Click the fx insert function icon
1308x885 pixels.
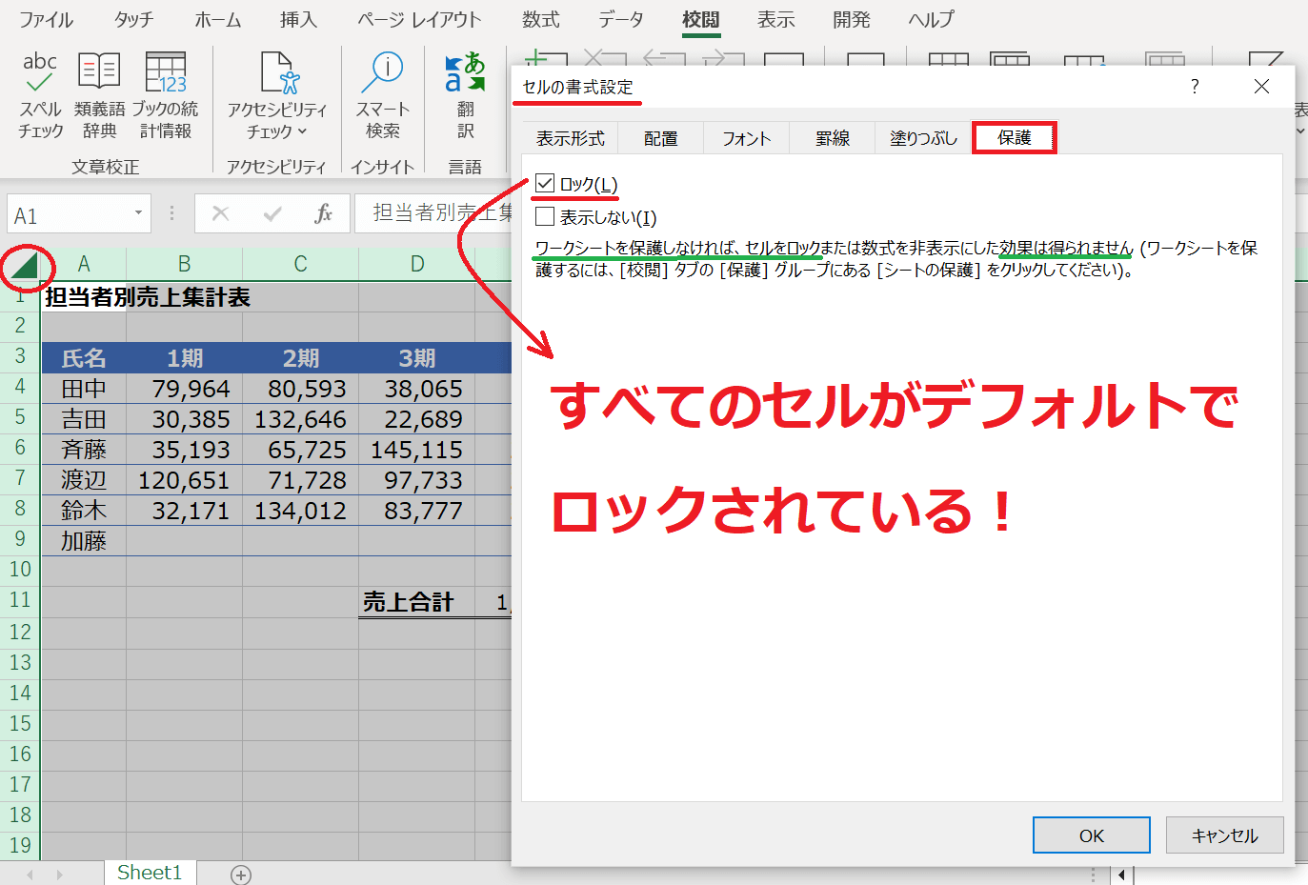tap(323, 213)
